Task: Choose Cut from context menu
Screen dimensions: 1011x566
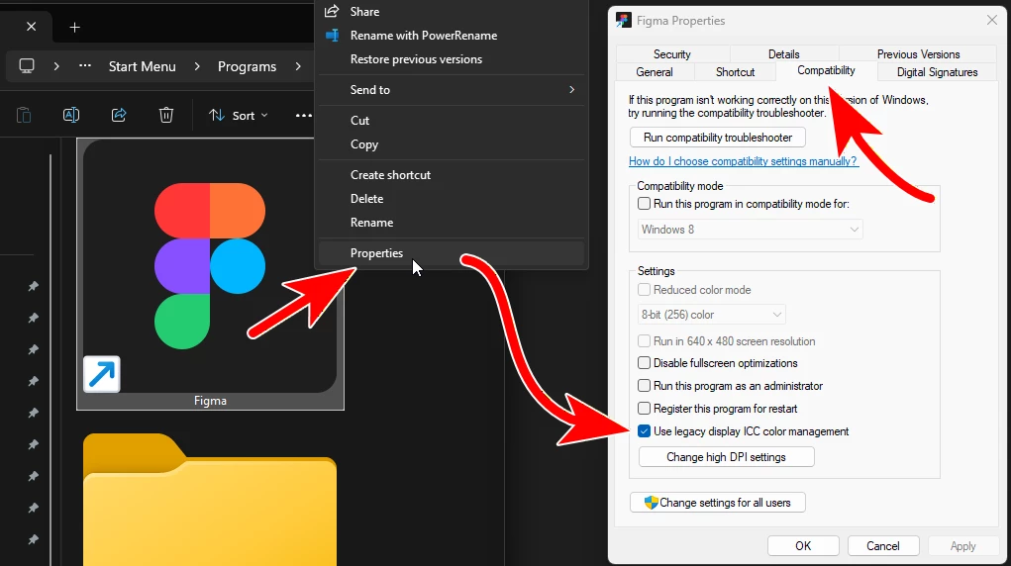Action: (x=359, y=121)
